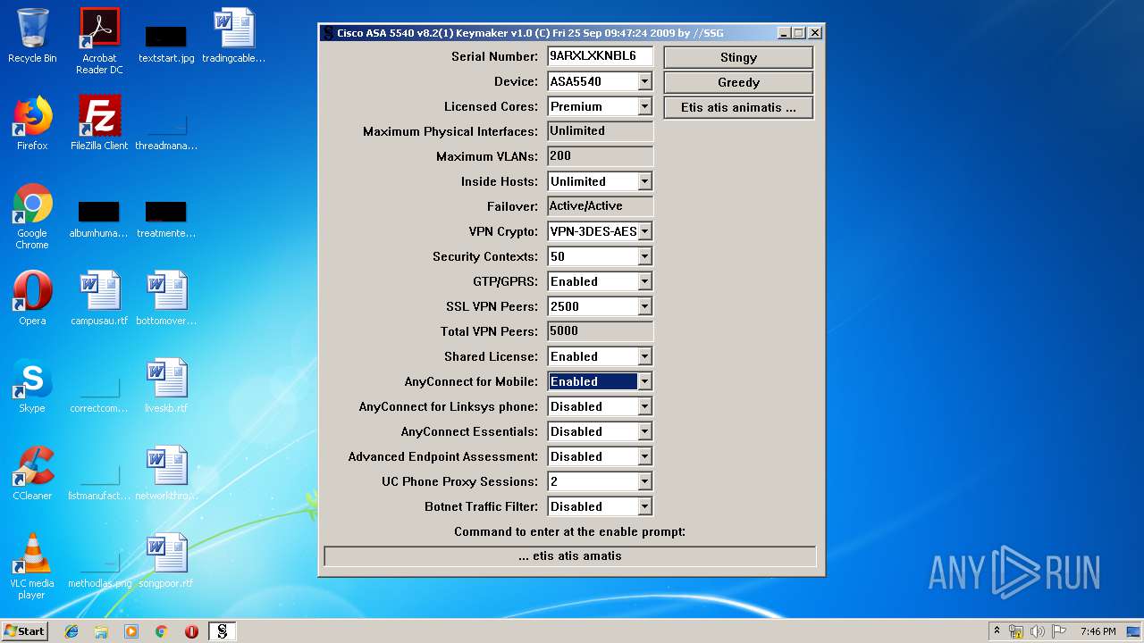Launch Google Chrome desktop shortcut

click(32, 216)
